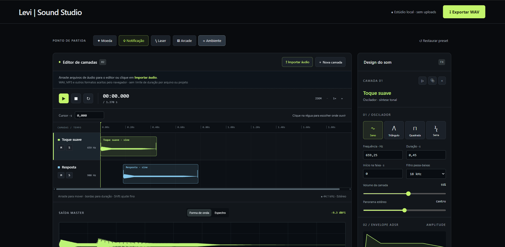
Task: Click the 02 badge beside Editor de camadas
Action: click(x=103, y=62)
